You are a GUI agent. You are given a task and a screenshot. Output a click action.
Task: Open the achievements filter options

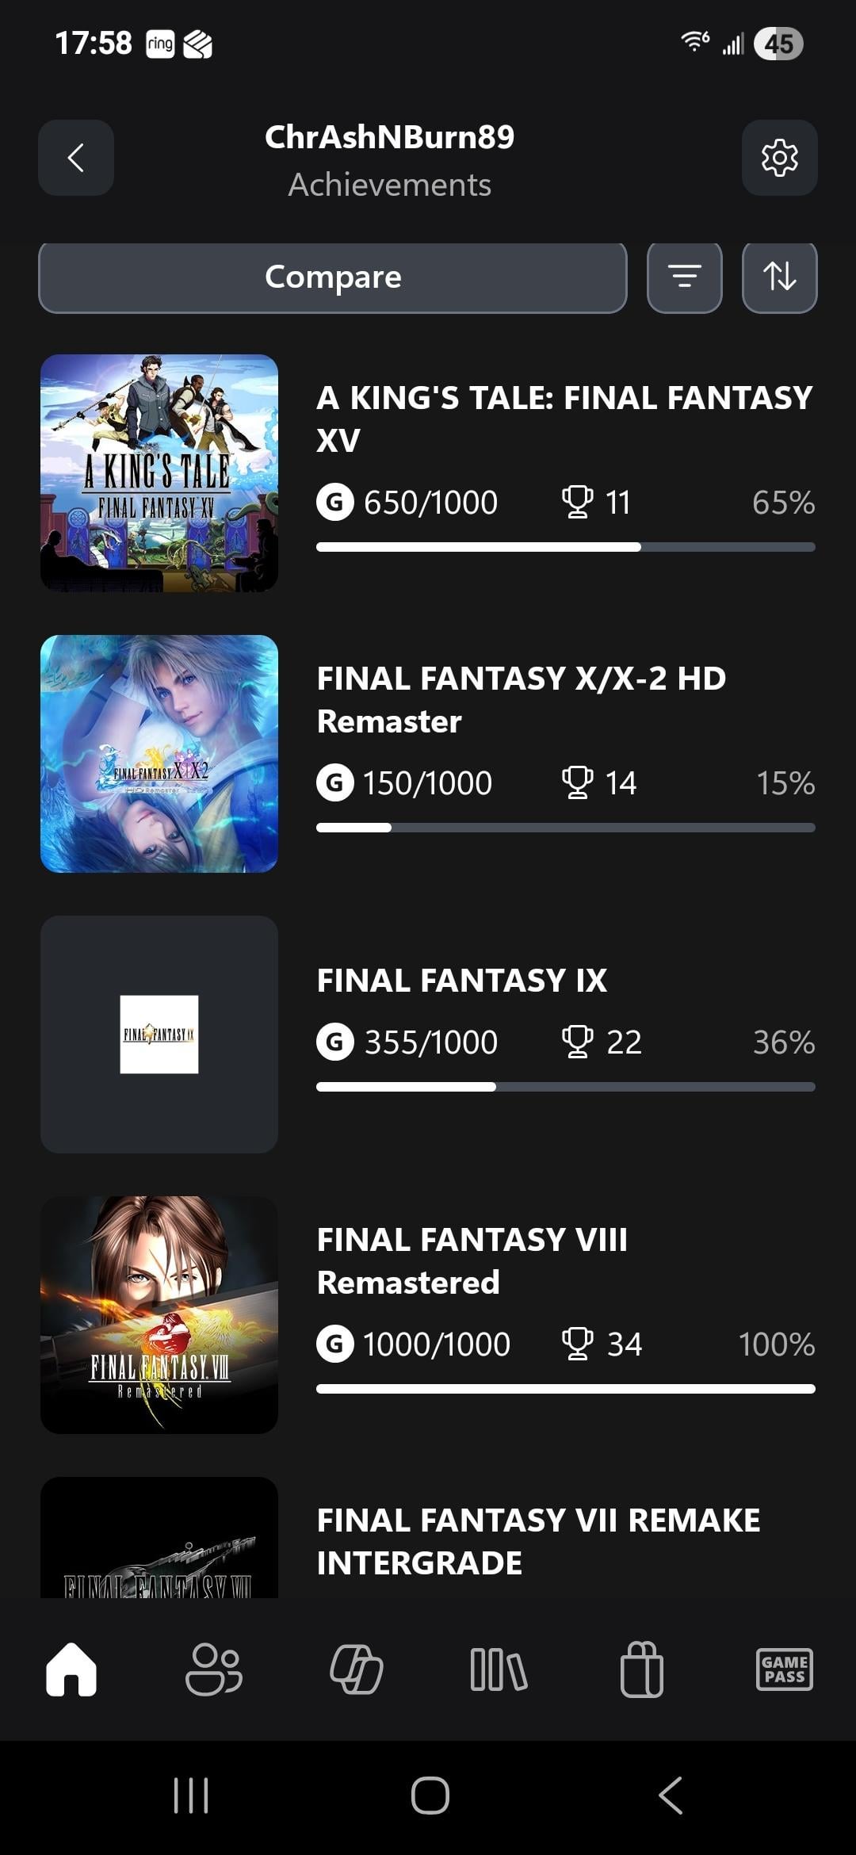(684, 277)
